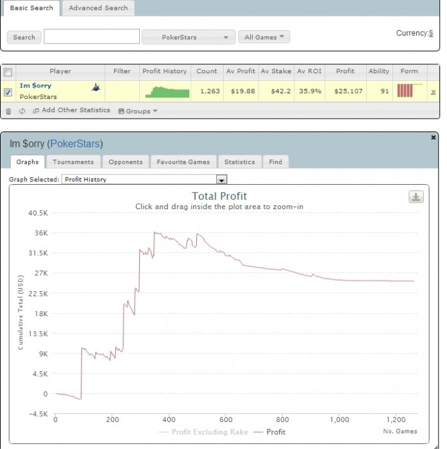Uncheck the Im $orry row checkbox
The height and width of the screenshot is (449, 447).
coord(8,92)
